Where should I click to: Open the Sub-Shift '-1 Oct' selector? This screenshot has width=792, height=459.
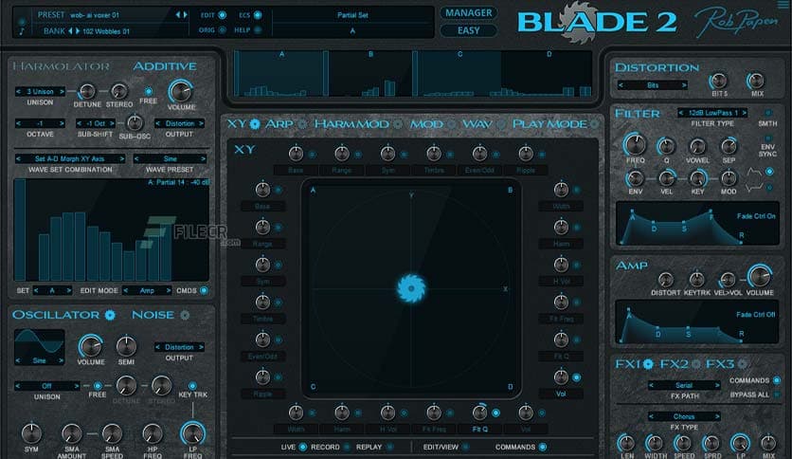(96, 123)
